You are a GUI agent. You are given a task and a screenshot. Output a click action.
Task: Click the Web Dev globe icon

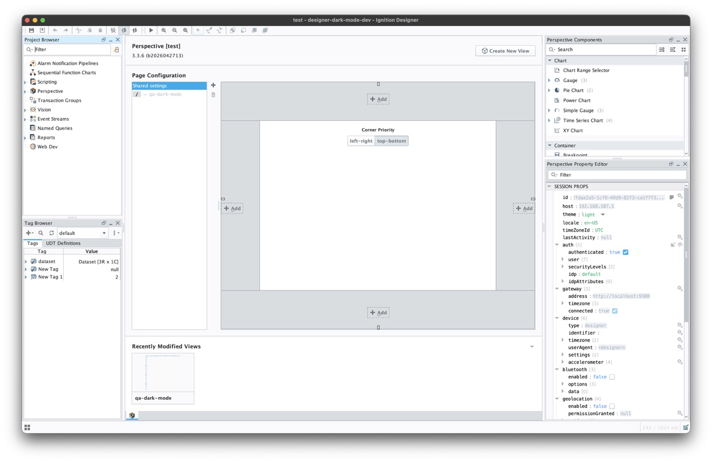33,147
